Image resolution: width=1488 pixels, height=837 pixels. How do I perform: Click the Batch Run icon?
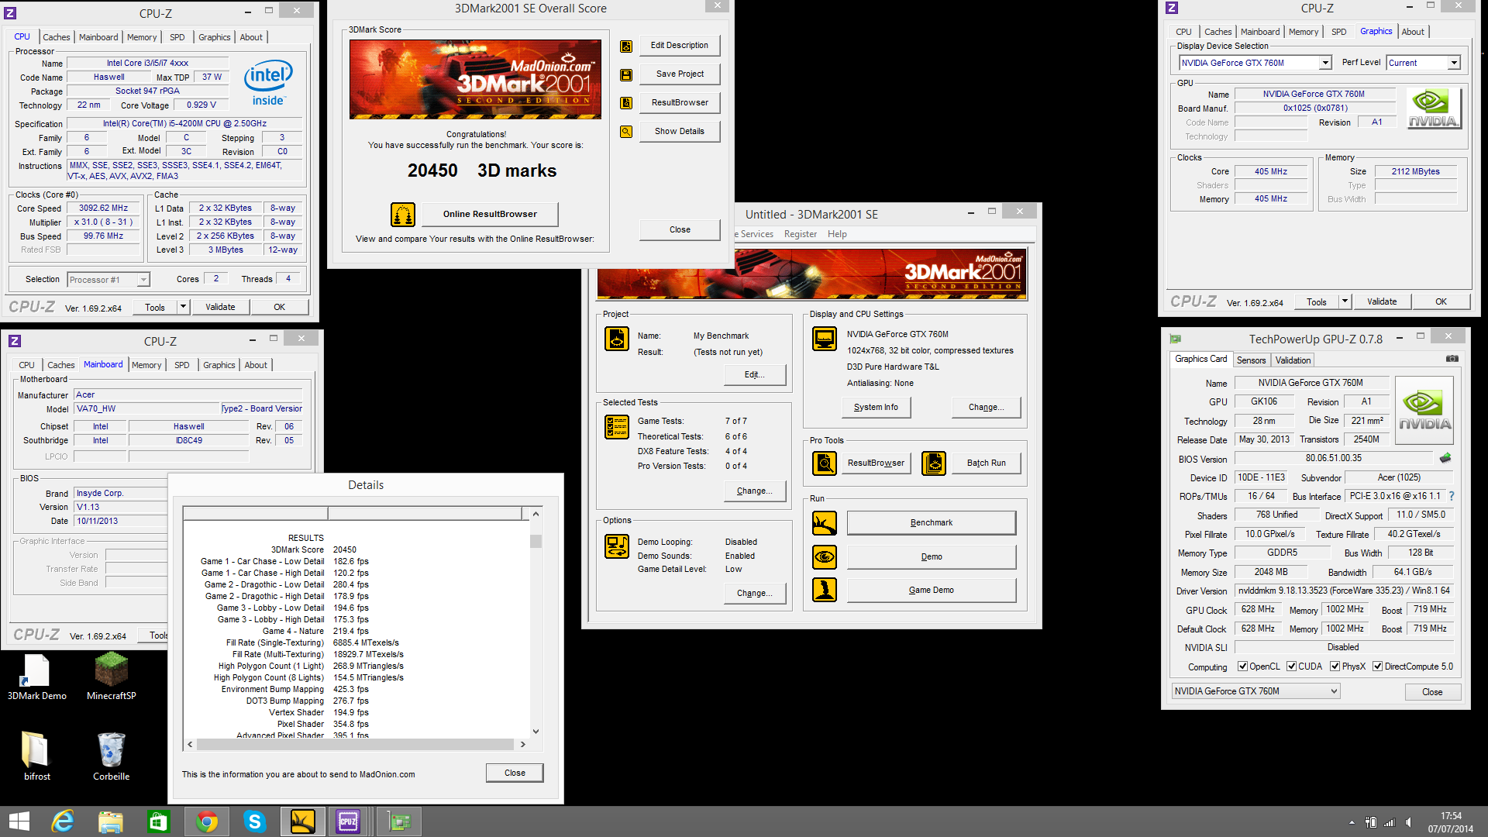pos(934,463)
